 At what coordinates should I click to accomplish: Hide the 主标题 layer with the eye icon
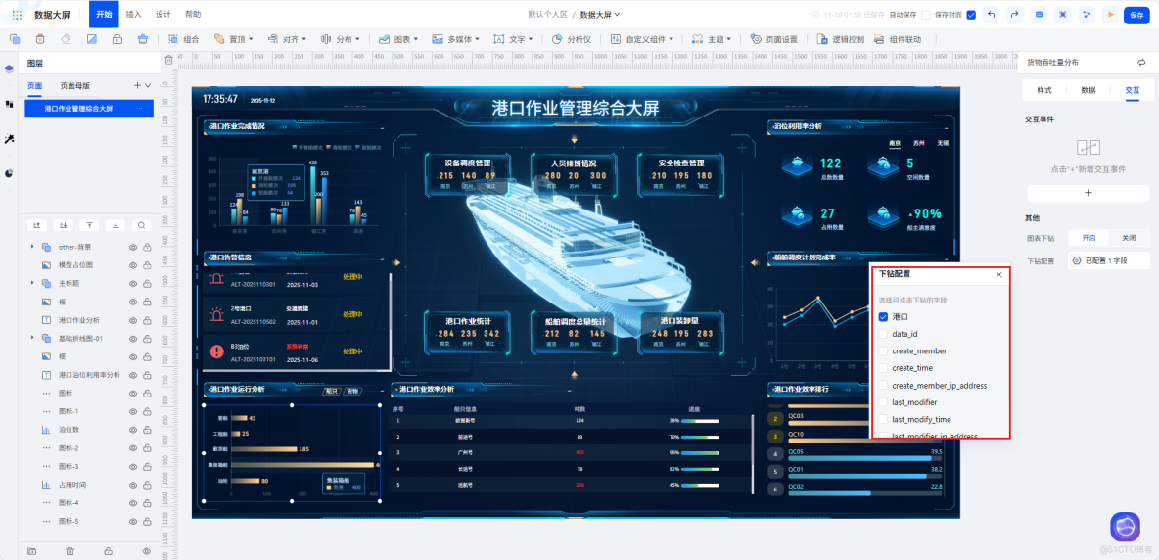[133, 283]
